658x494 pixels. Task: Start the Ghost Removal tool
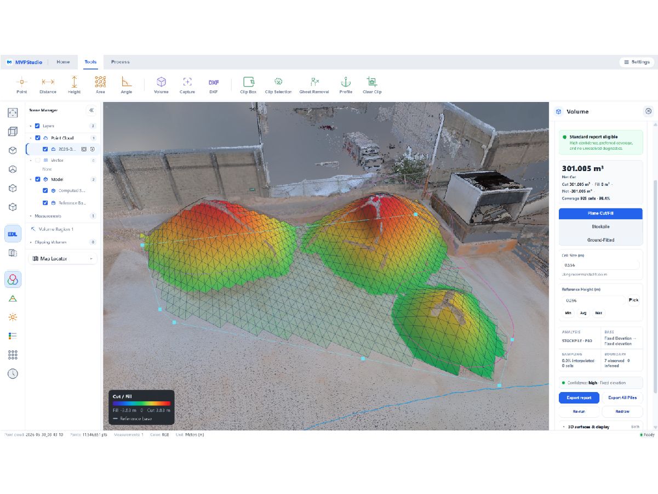[314, 85]
